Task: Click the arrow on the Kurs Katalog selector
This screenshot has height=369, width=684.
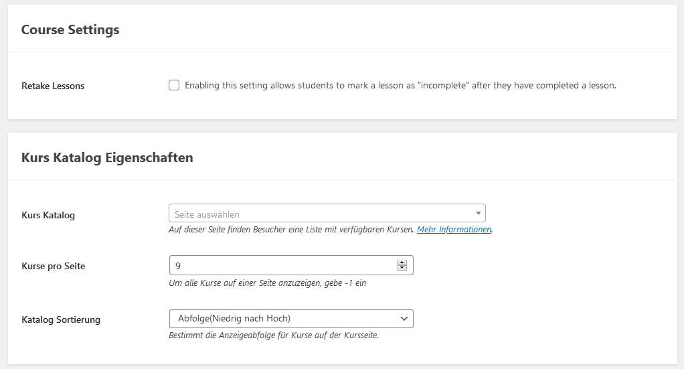Action: point(478,214)
